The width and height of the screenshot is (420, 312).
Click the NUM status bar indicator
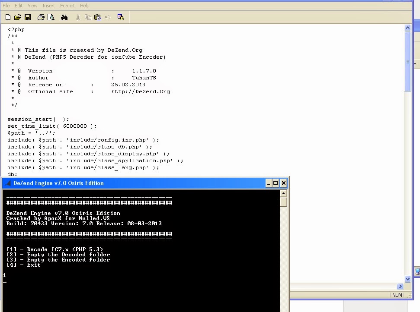point(397,295)
